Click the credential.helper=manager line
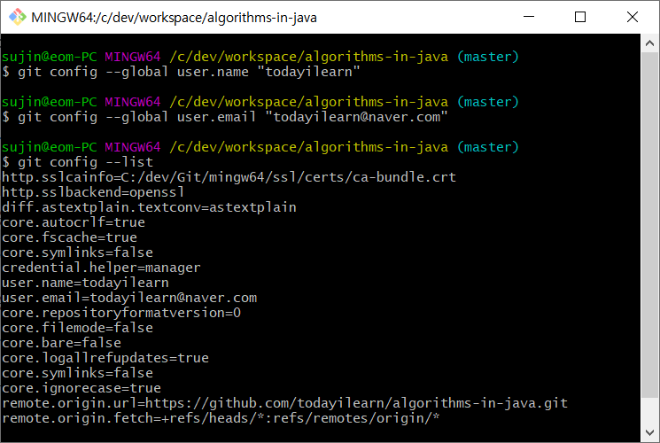The width and height of the screenshot is (660, 443). tap(102, 268)
